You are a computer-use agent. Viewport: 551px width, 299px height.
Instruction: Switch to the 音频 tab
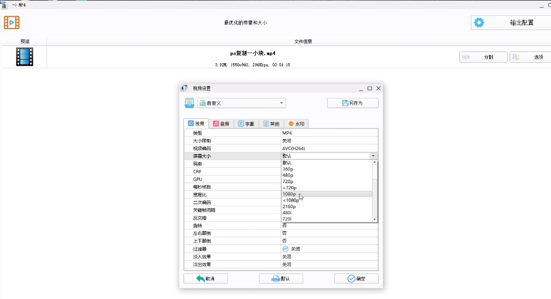(x=221, y=123)
